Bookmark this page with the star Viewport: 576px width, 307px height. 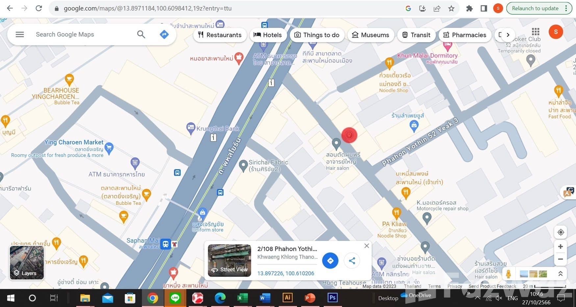coord(451,9)
